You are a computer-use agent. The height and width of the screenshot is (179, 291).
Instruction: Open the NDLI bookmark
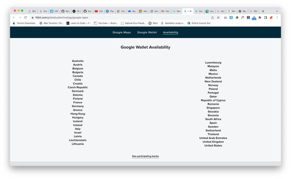(153, 23)
